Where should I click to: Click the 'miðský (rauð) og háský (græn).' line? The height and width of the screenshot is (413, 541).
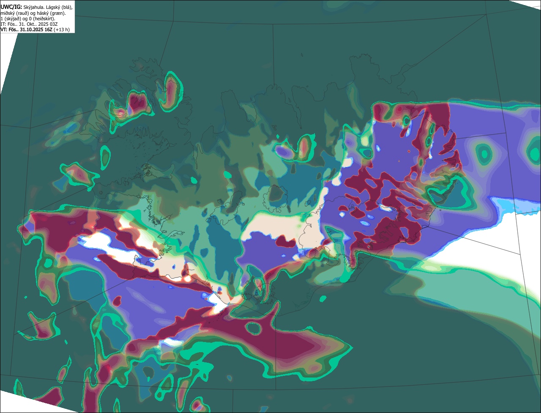point(33,14)
